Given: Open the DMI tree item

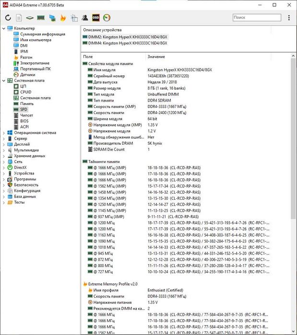Looking at the screenshot, I should point(24,46).
